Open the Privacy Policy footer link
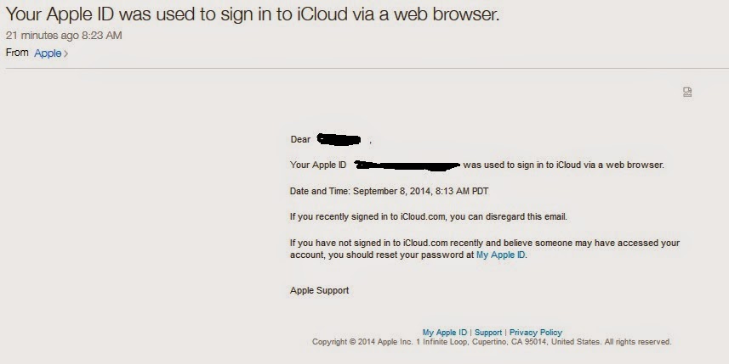Viewport: 729px width, 364px height. click(536, 333)
